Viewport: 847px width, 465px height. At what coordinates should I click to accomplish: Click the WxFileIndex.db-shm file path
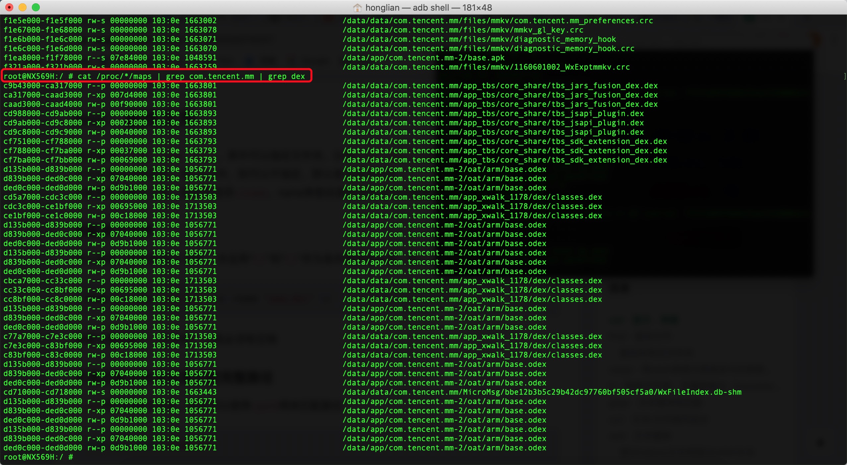[x=542, y=392]
